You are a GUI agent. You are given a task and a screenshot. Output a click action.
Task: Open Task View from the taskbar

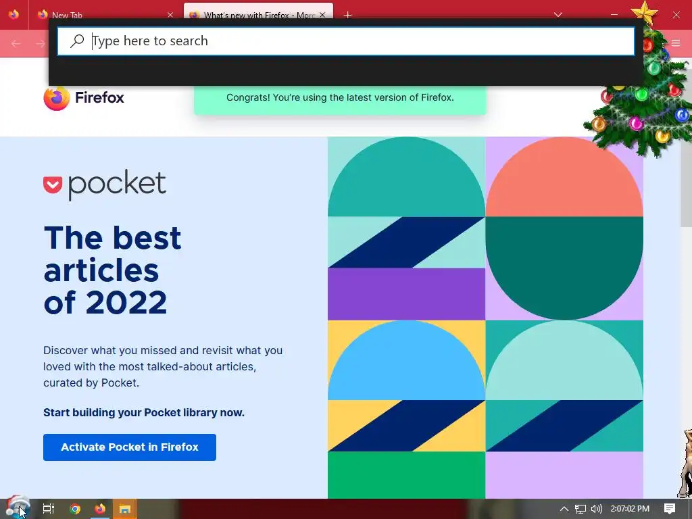(49, 509)
